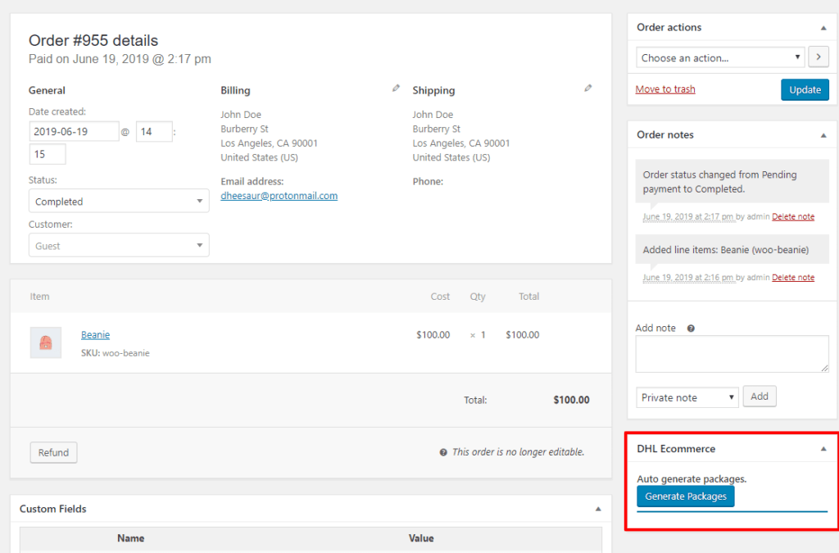Click the arrow to apply chosen order action
Image resolution: width=839 pixels, height=553 pixels.
point(819,57)
